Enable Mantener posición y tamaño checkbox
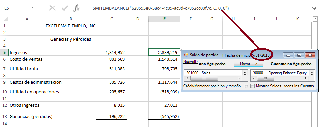Image resolution: width=319 pixels, height=127 pixels. tap(246, 86)
